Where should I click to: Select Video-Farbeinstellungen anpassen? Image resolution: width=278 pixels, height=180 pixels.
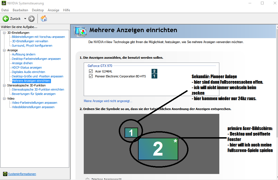click(34, 103)
